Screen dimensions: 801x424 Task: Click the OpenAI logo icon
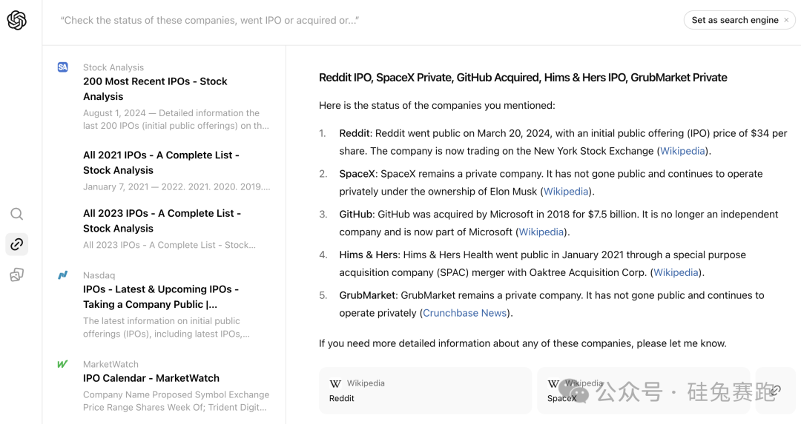click(x=16, y=21)
